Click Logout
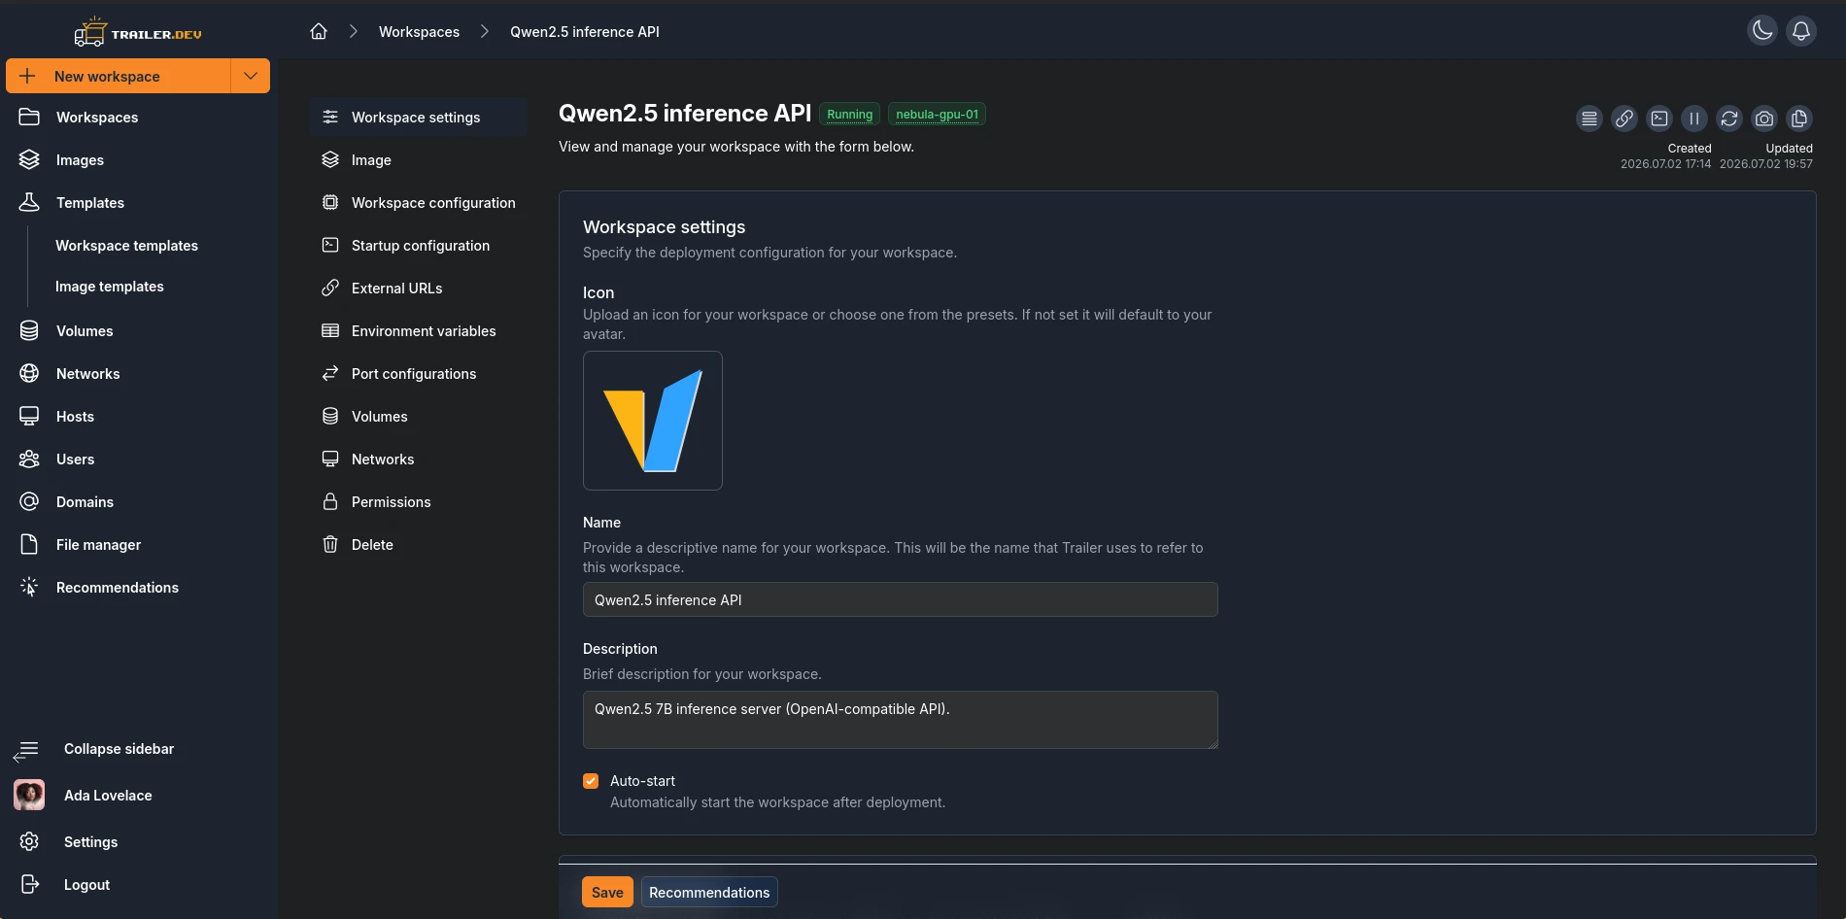 click(x=139, y=885)
